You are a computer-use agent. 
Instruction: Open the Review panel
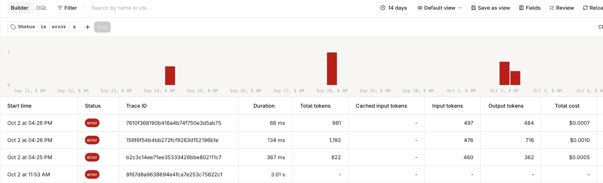[561, 8]
